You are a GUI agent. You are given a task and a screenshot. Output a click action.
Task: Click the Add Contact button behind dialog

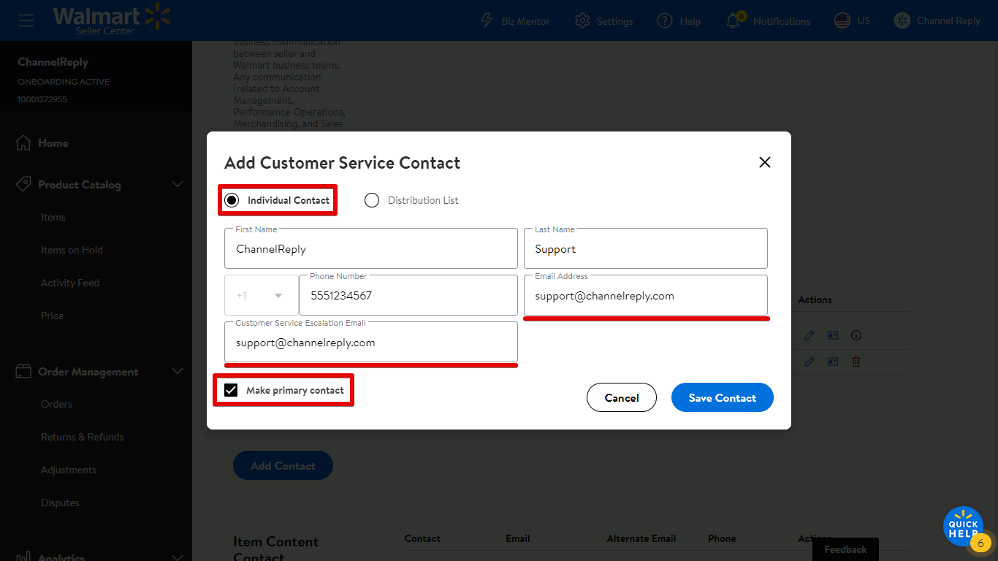click(x=283, y=465)
